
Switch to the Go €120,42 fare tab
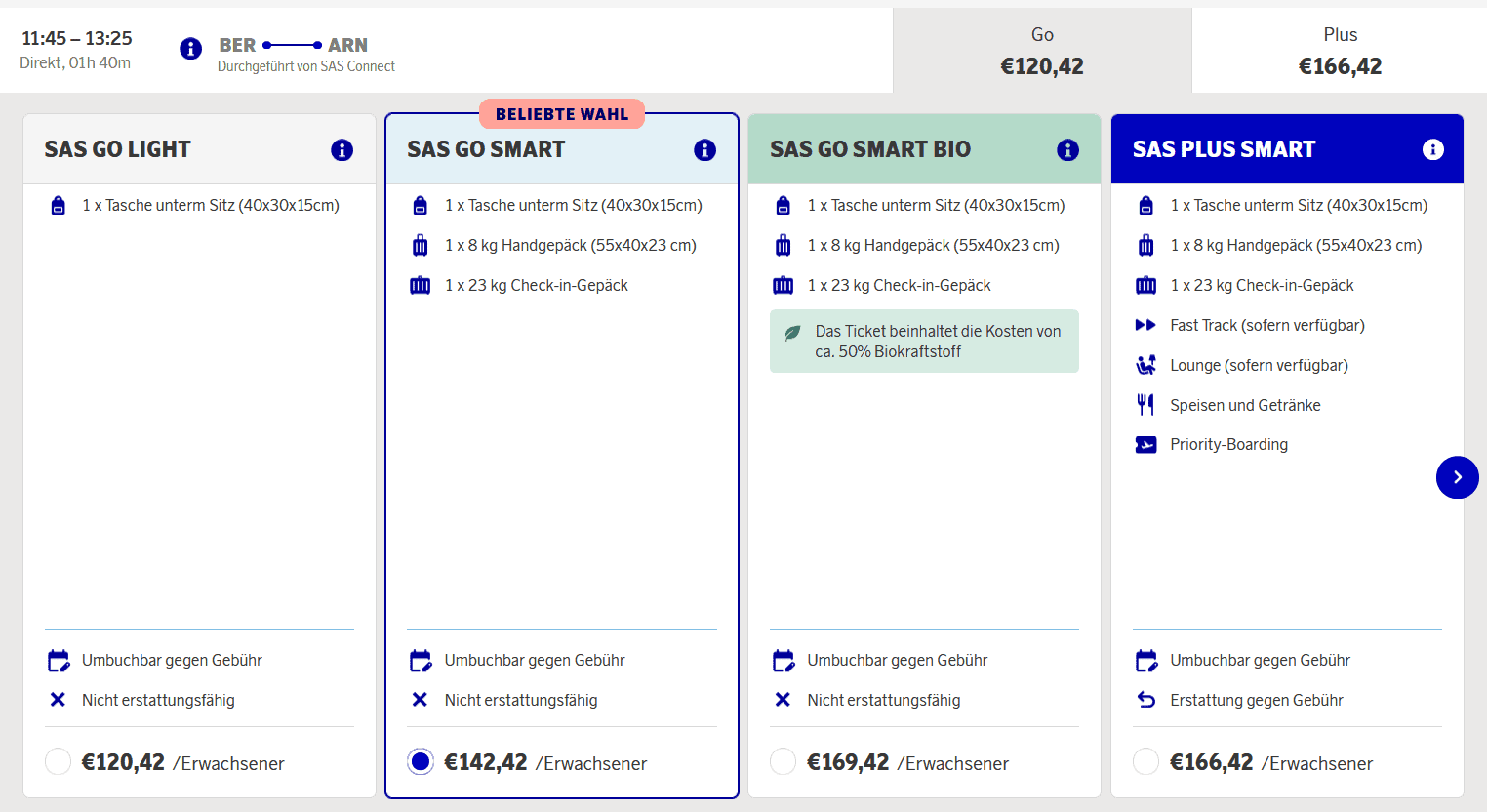coord(1041,51)
